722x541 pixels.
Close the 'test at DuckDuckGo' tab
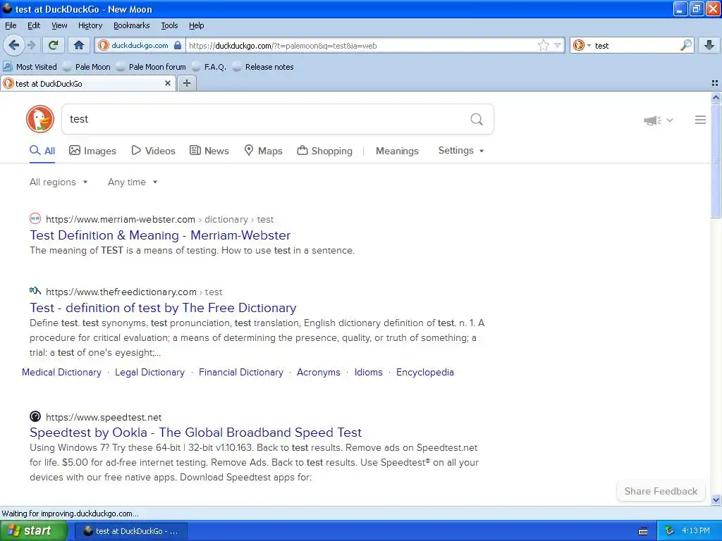click(168, 83)
